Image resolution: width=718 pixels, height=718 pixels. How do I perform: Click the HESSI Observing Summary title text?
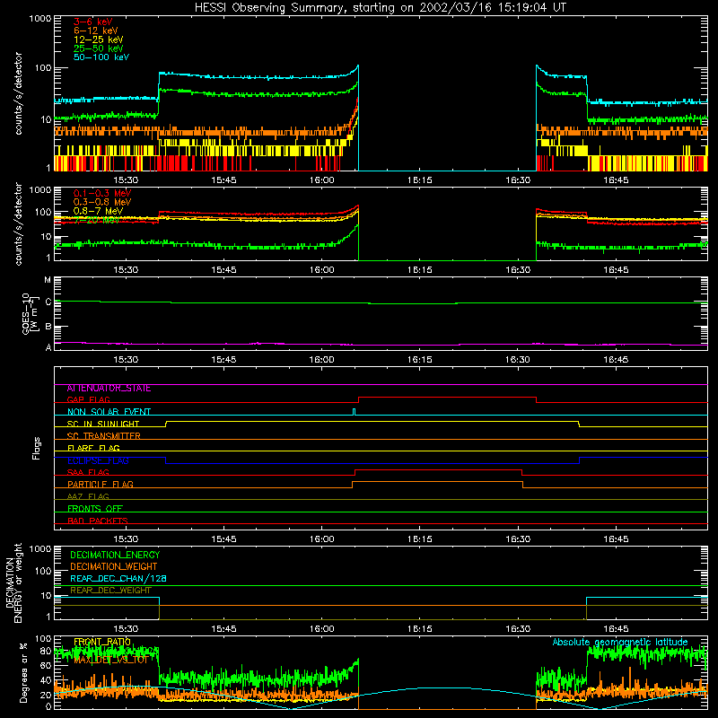381,8
